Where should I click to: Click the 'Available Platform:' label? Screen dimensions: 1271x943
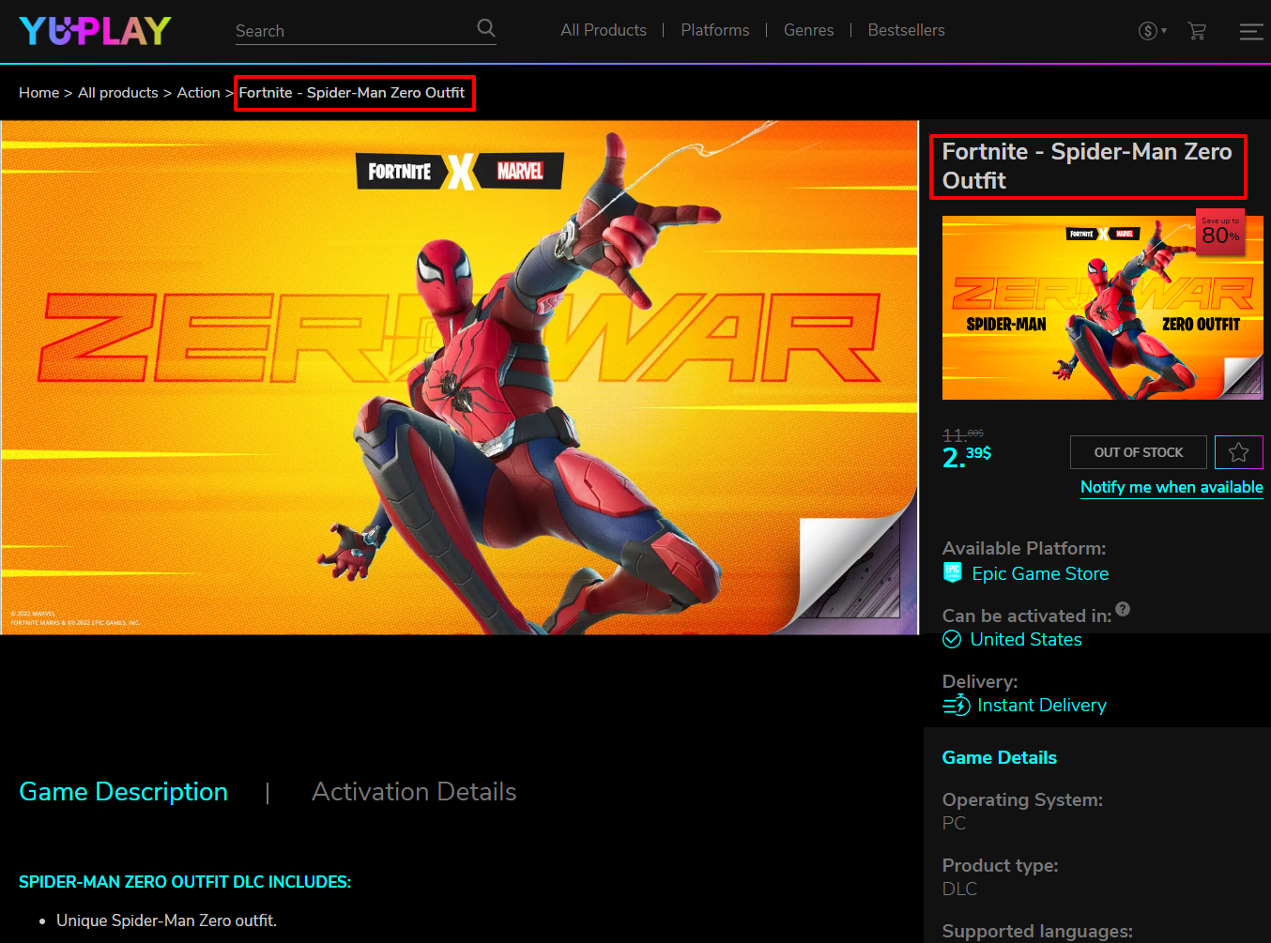(1024, 548)
